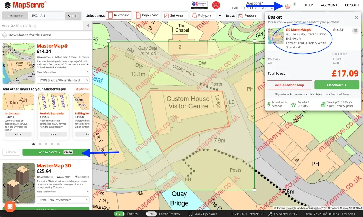Go to the fourth carousel page dot

[52, 144]
